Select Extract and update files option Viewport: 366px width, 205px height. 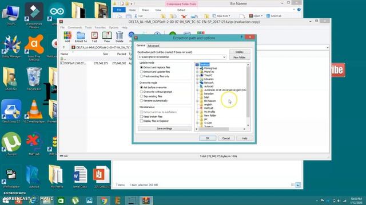155,72
